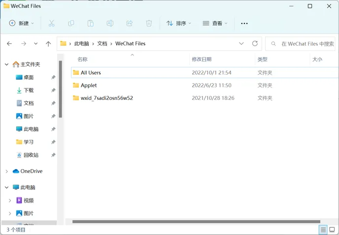Click the search box for WeChat Files
Viewport: 339px width, 235px height.
tap(300, 44)
